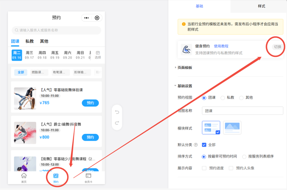
Task: Uncheck the 全部 default category checkbox
Action: tap(204, 145)
